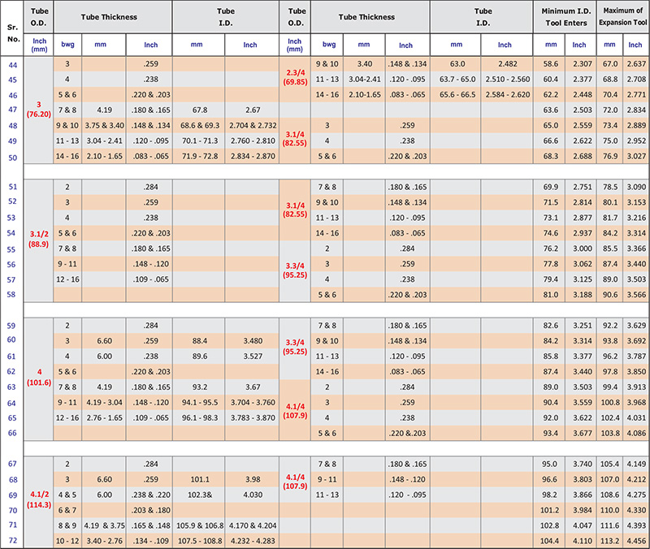Click tube I.D. value '68.6 & 69.3'
650x549 pixels.
(x=200, y=125)
